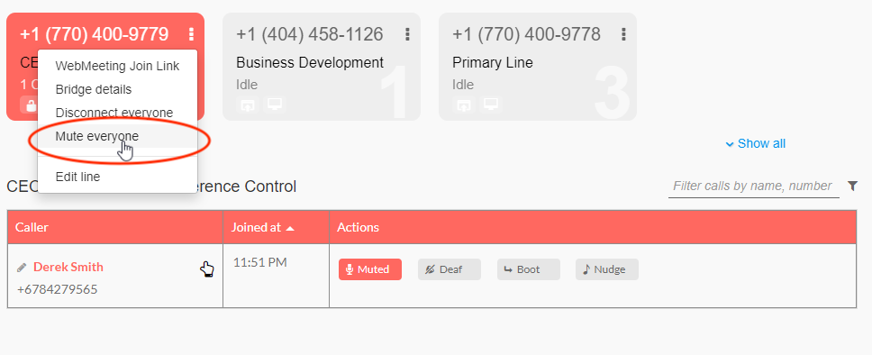Boot Derek Smith from the conference
Image resolution: width=872 pixels, height=355 pixels.
(528, 269)
